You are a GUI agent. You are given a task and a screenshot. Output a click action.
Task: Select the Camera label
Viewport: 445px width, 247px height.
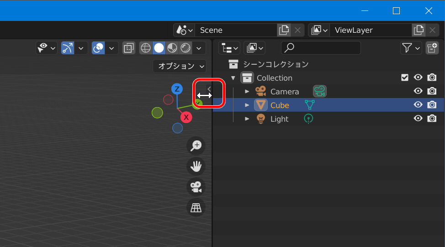(285, 92)
